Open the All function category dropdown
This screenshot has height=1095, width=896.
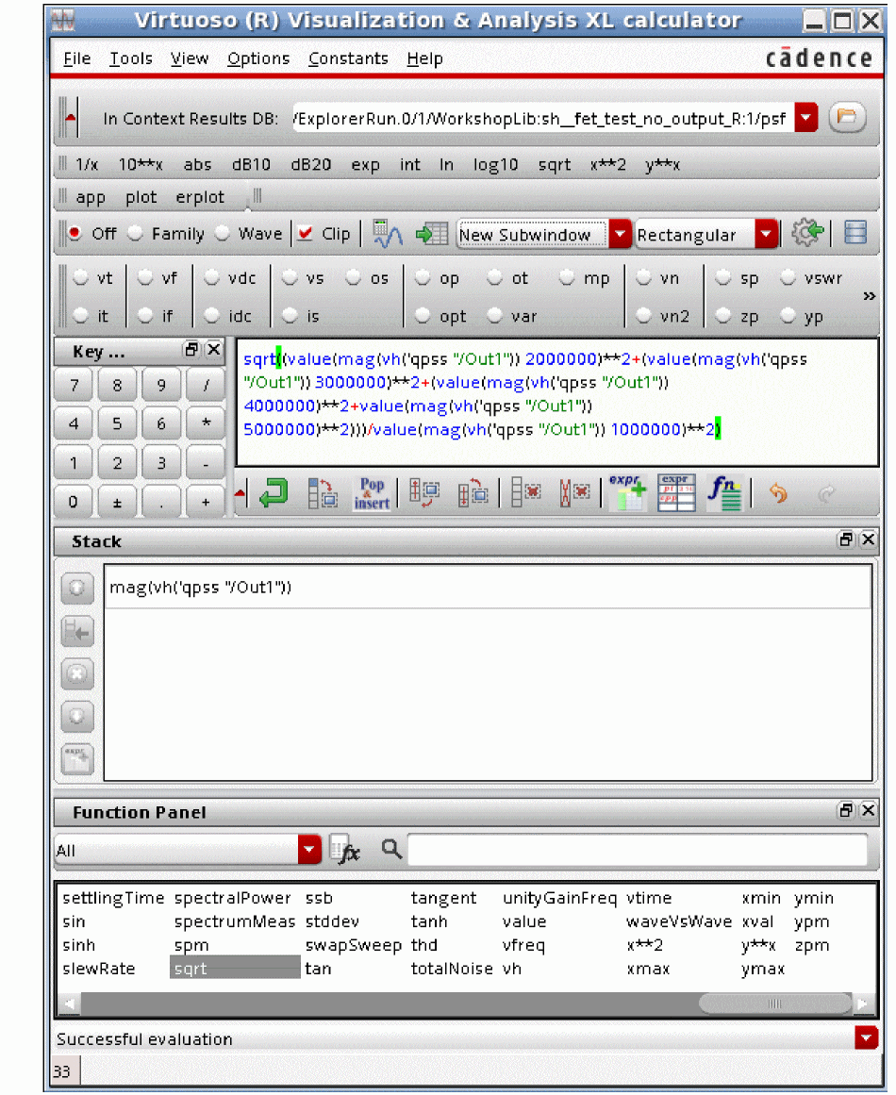pos(308,850)
